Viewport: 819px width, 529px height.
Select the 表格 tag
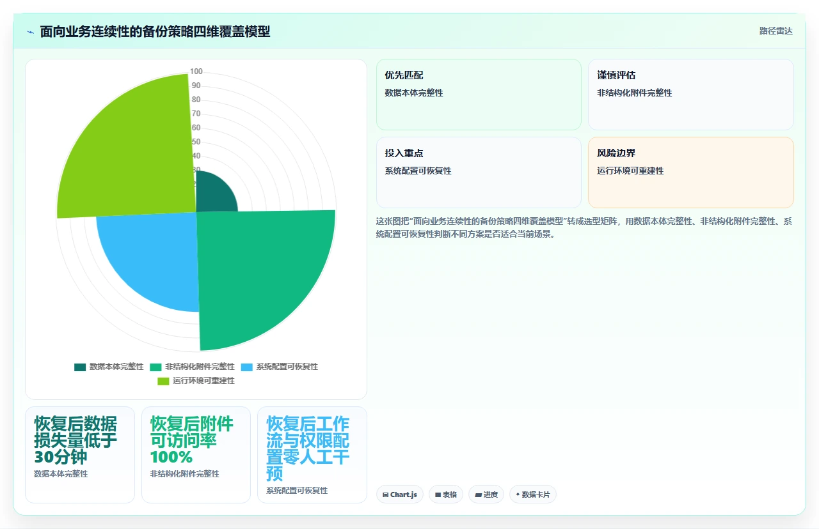click(x=446, y=494)
